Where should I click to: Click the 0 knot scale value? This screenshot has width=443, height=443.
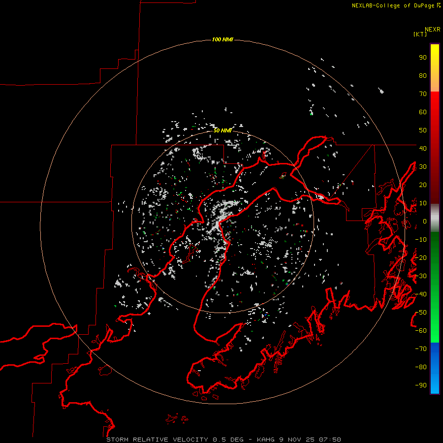coord(425,221)
